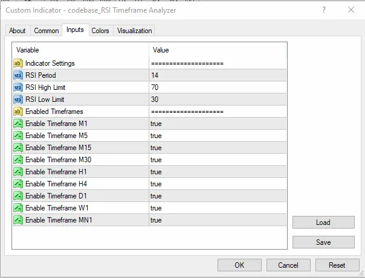This screenshot has width=365, height=278.
Task: Save the input settings with Save button
Action: [x=323, y=242]
